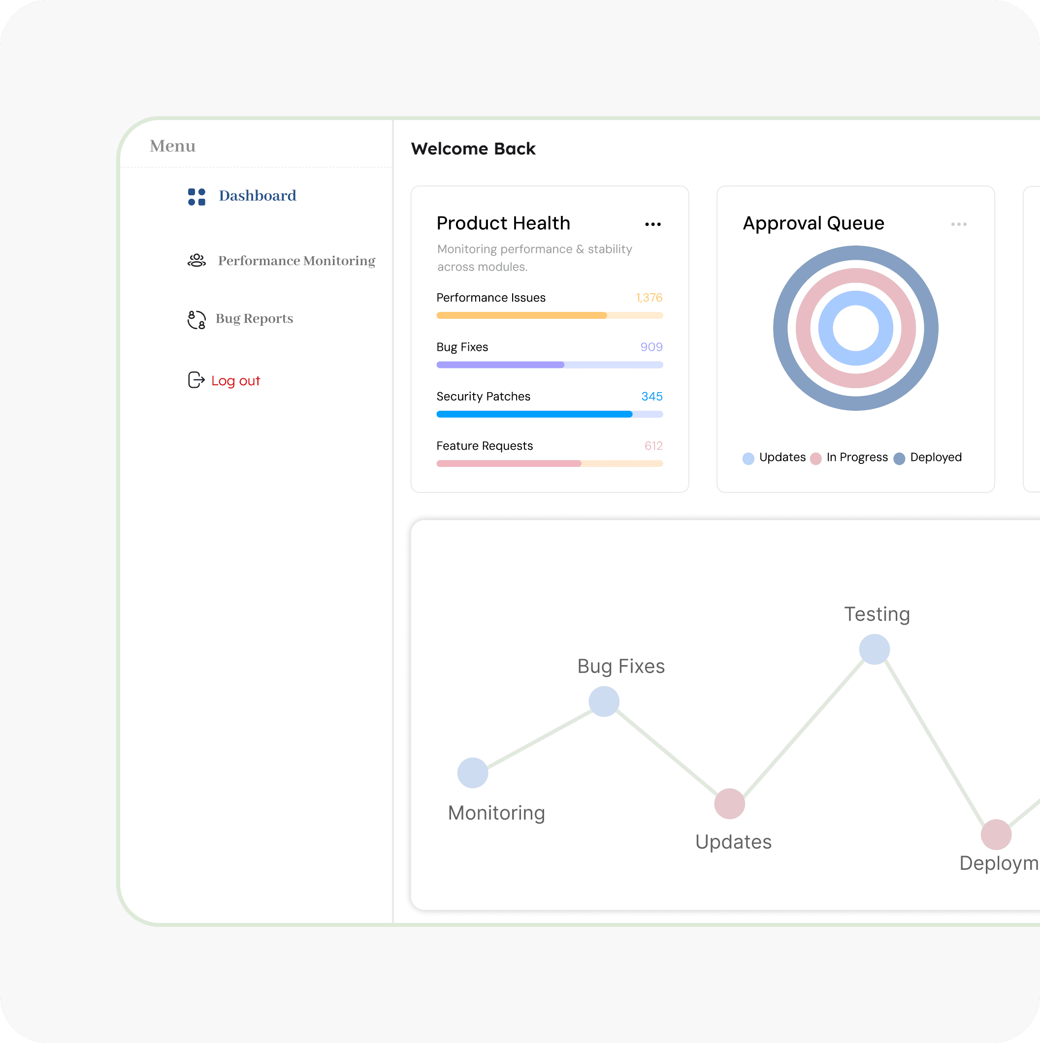
Task: Select the Dashboard menu item
Action: [x=257, y=195]
